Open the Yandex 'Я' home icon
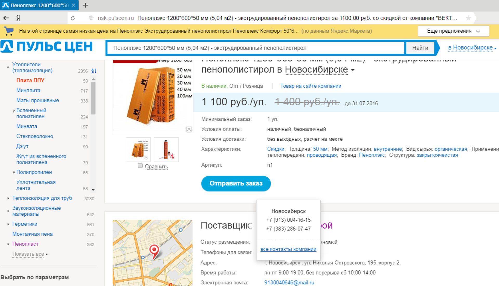 tap(18, 18)
